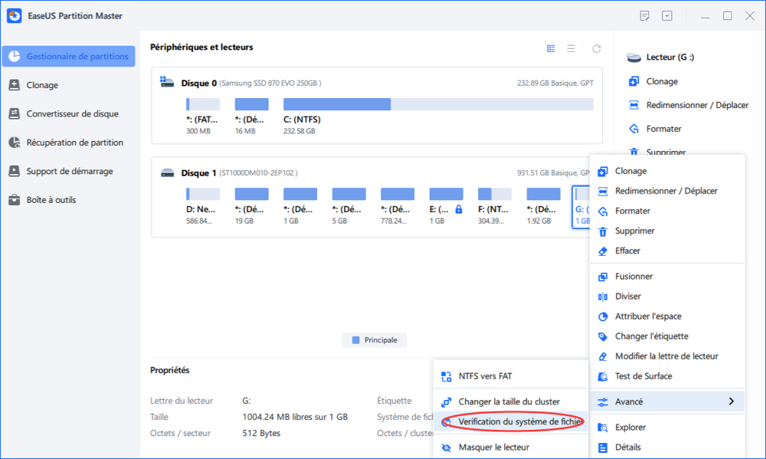The image size is (766, 459).
Task: Select Verification du système de fichier
Action: click(x=510, y=421)
